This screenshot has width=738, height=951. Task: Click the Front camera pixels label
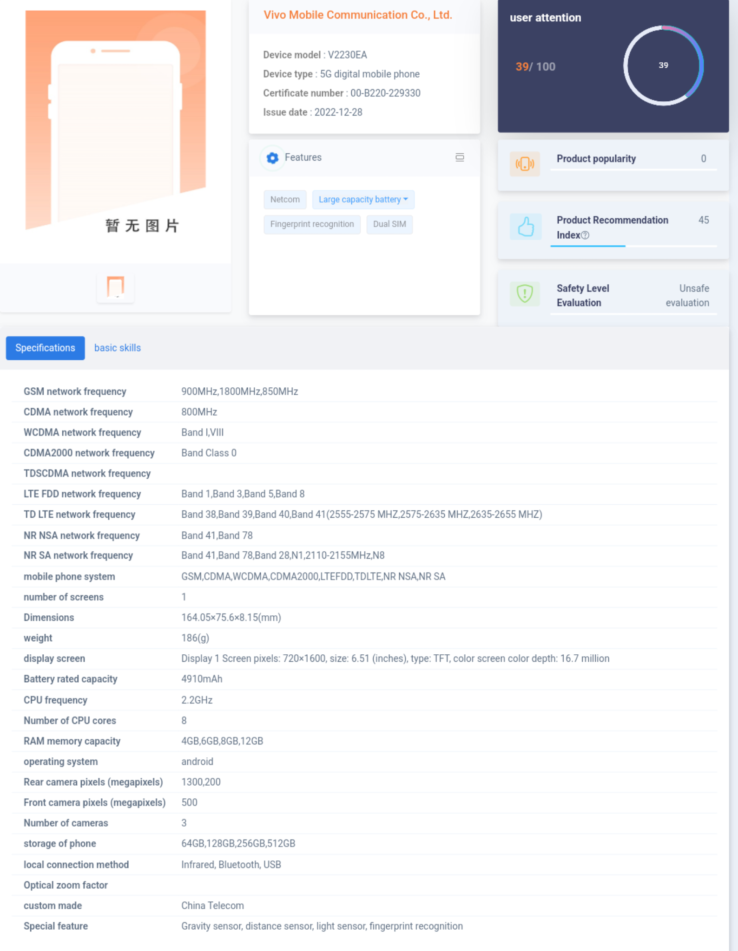[95, 802]
